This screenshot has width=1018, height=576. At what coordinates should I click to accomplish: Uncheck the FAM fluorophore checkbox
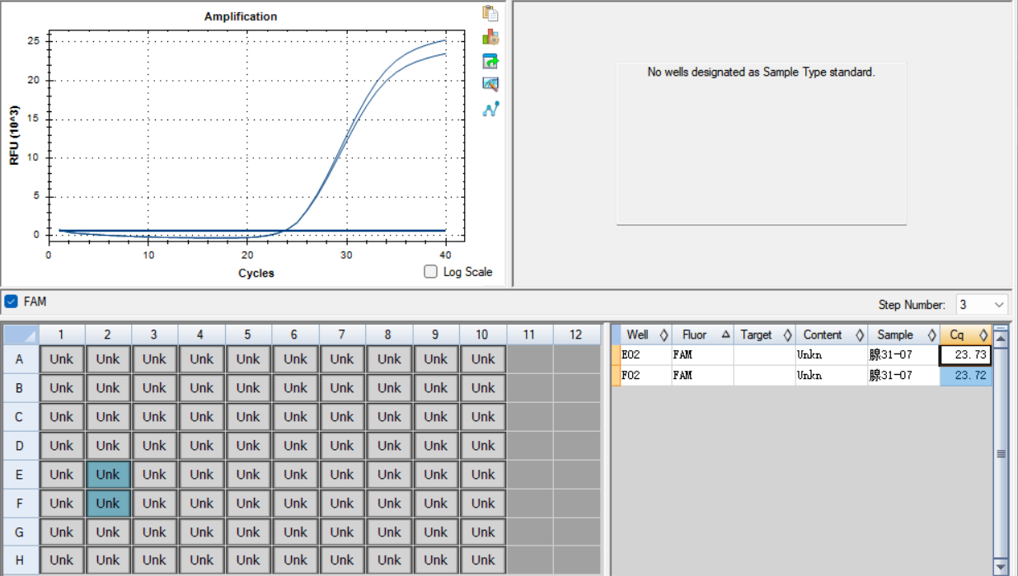(11, 302)
